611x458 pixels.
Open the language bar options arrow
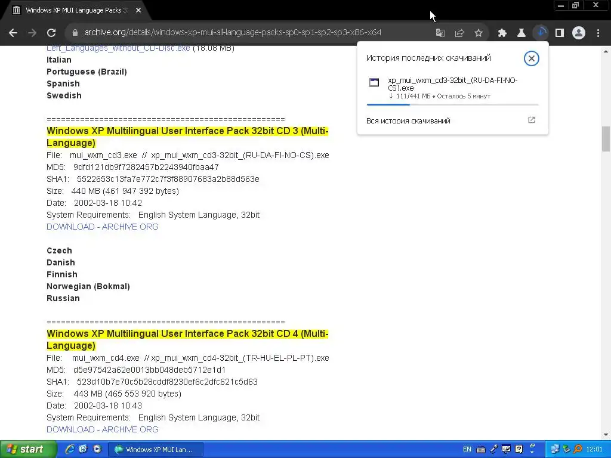pyautogui.click(x=532, y=451)
